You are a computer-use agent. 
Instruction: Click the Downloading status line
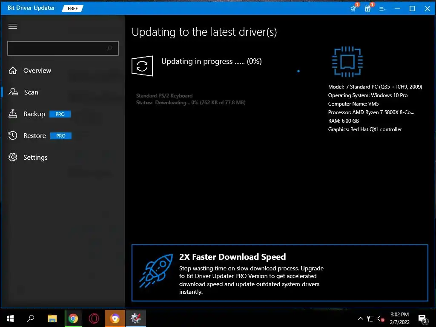191,103
